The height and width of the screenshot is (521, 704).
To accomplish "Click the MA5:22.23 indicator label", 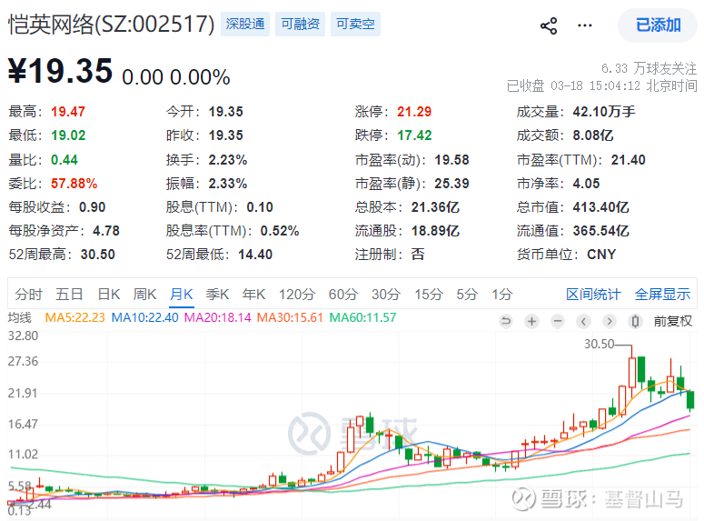I will [x=75, y=318].
